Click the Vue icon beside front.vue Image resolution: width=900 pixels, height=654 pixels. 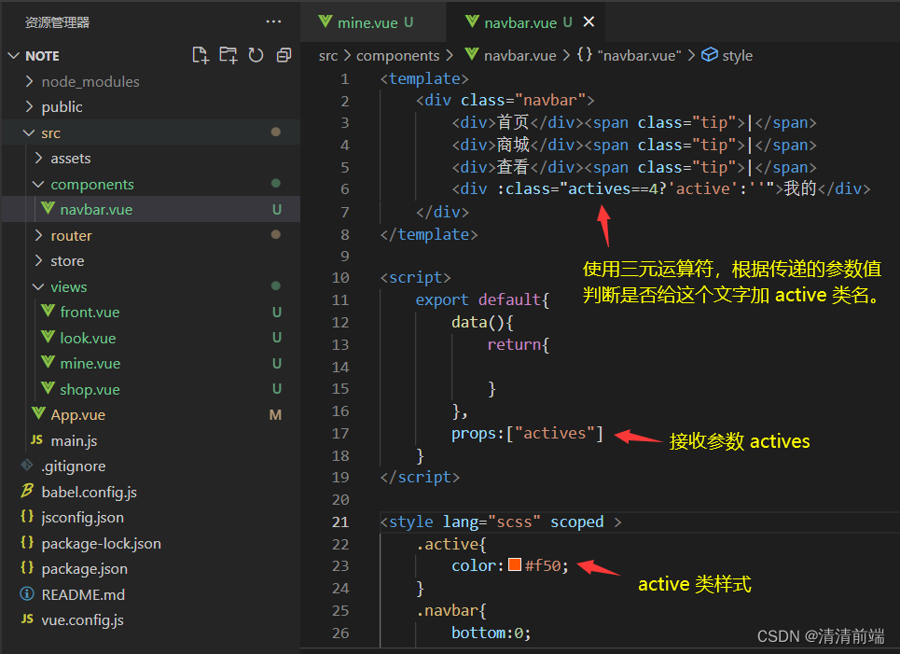click(48, 312)
